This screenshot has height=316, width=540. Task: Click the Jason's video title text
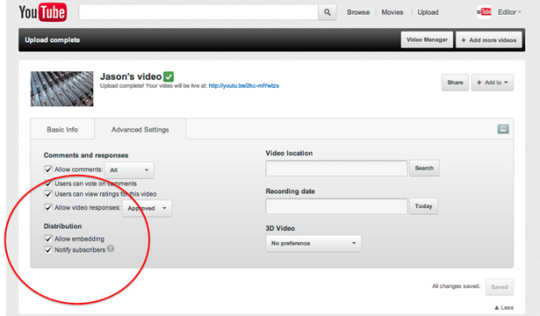[131, 77]
